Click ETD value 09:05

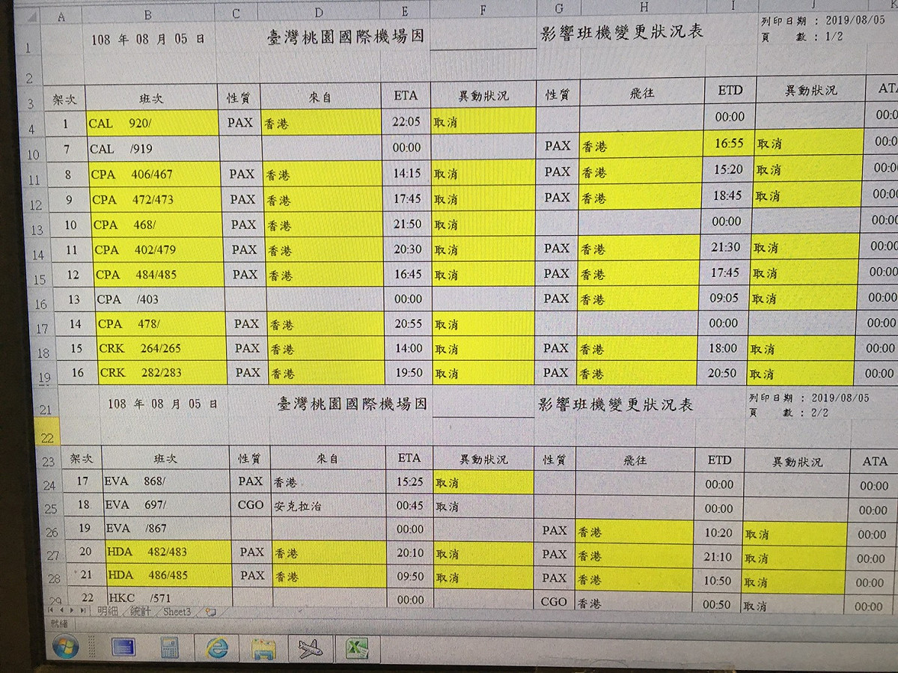[x=724, y=297]
